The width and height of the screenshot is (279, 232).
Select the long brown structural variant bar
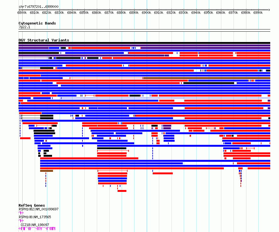click(207, 78)
